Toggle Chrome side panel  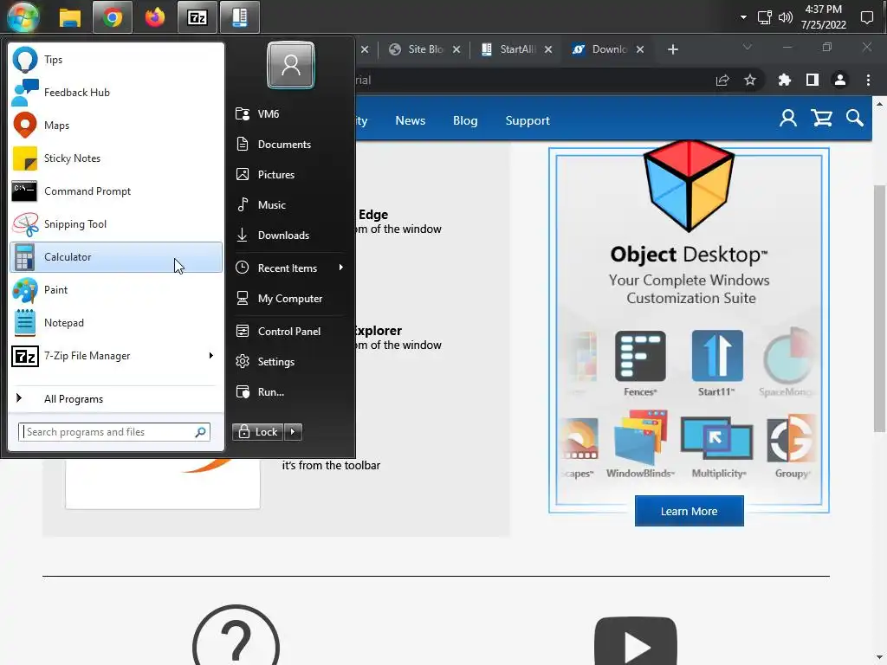click(813, 81)
